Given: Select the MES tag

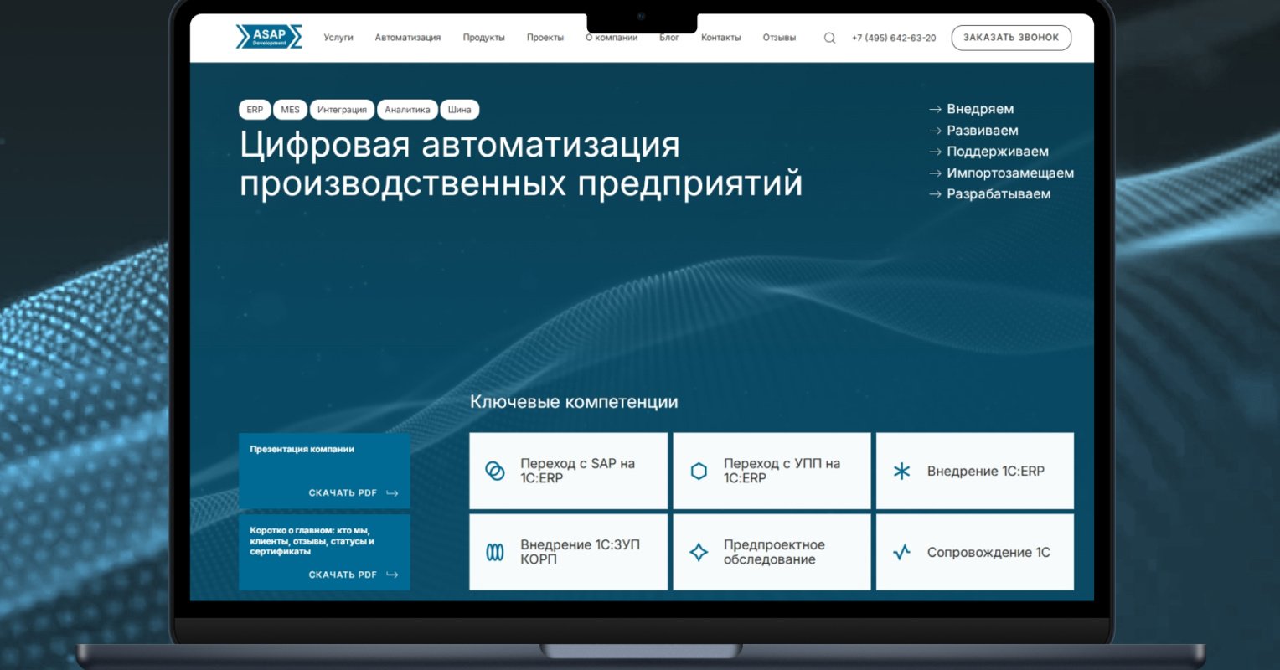Looking at the screenshot, I should click(x=290, y=110).
